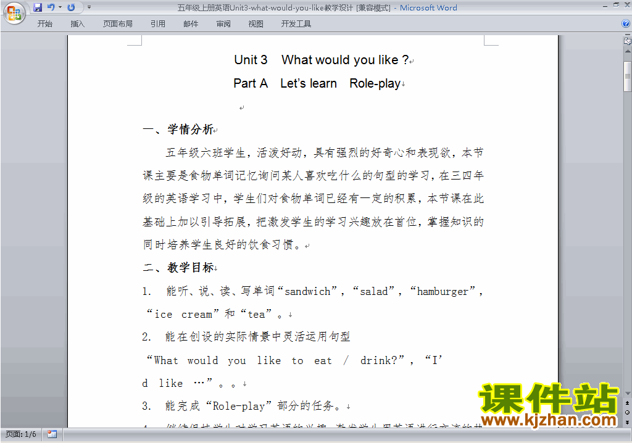Go to next page with the double-down arrow
The image size is (632, 443).
point(628,421)
